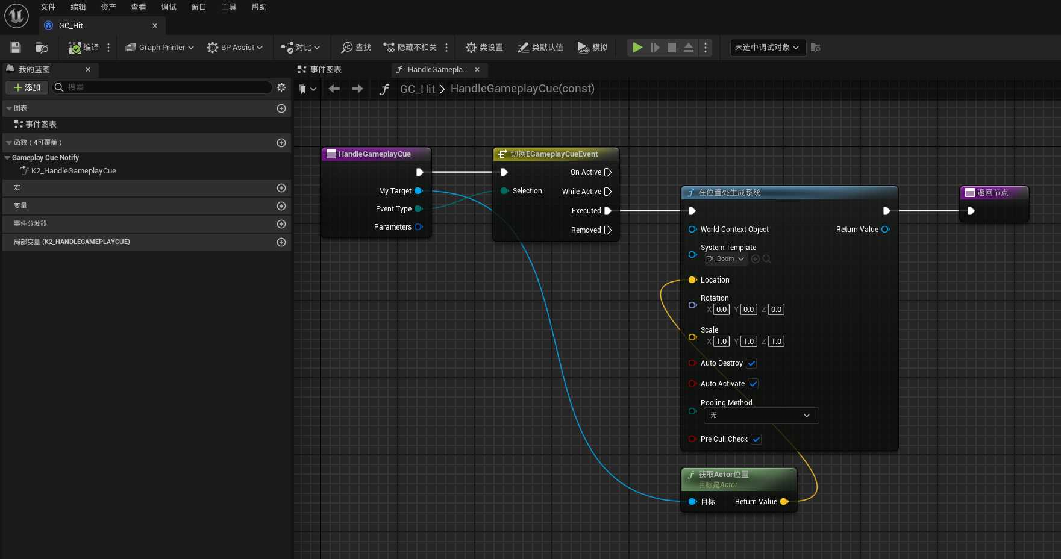The image size is (1061, 559).
Task: Open the FX_Boom System Template dropdown
Action: click(x=725, y=259)
